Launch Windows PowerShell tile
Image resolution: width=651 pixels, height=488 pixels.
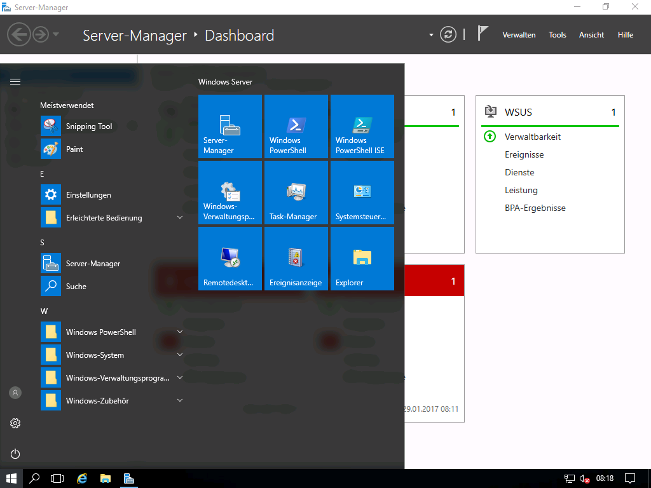(296, 126)
